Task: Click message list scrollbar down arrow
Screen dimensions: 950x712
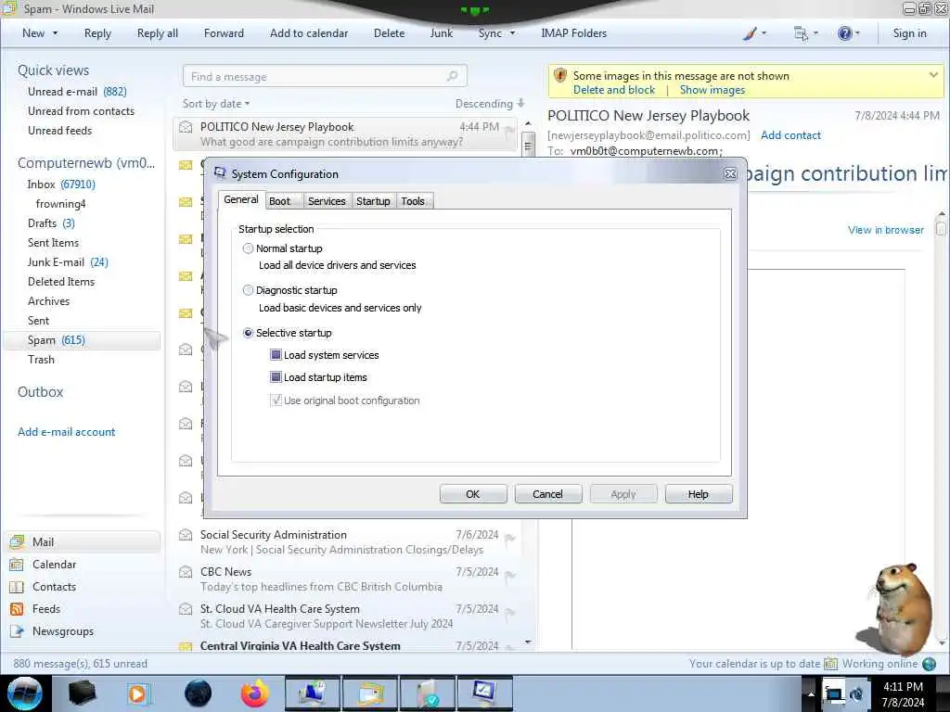Action: pos(528,642)
